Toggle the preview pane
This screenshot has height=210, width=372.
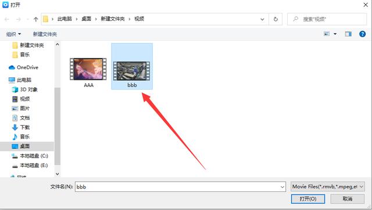click(x=348, y=34)
